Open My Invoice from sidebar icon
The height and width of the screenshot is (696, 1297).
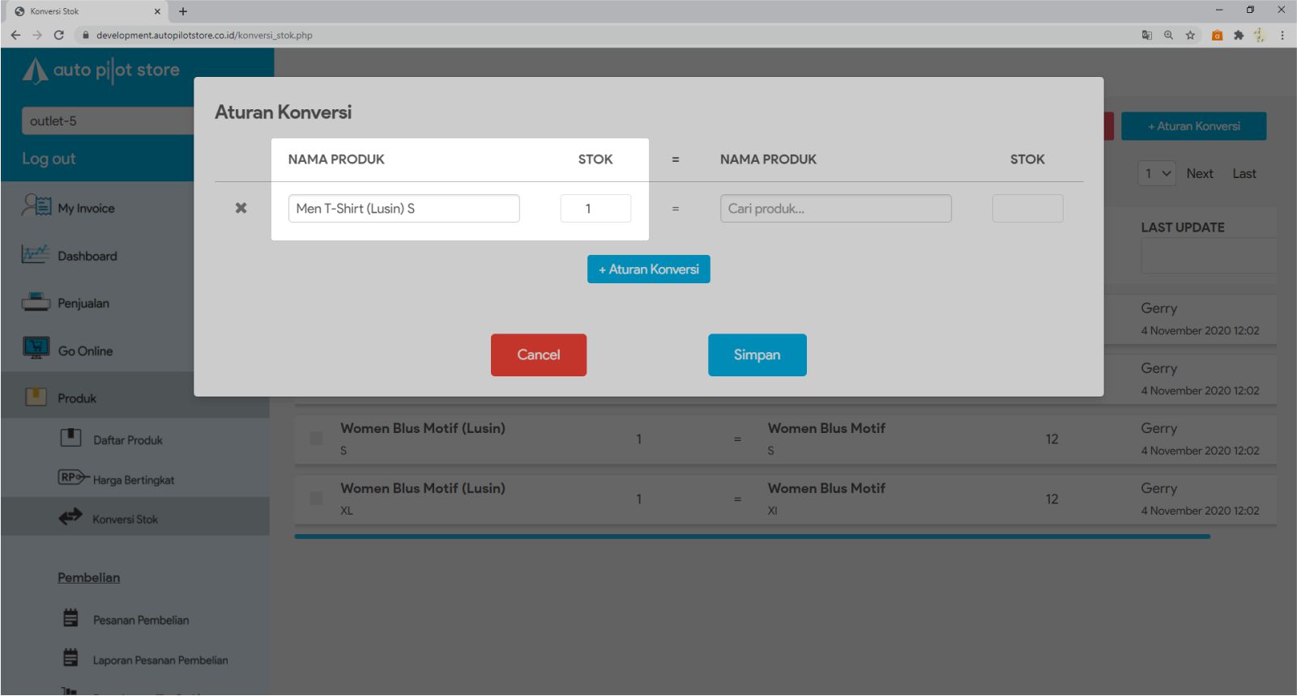pos(36,206)
